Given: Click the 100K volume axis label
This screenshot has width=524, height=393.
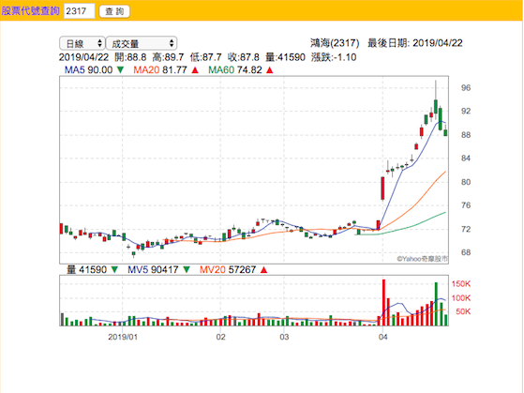Looking at the screenshot, I should pos(461,298).
